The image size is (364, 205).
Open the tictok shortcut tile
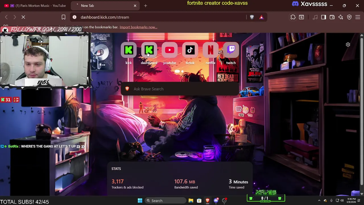click(190, 50)
